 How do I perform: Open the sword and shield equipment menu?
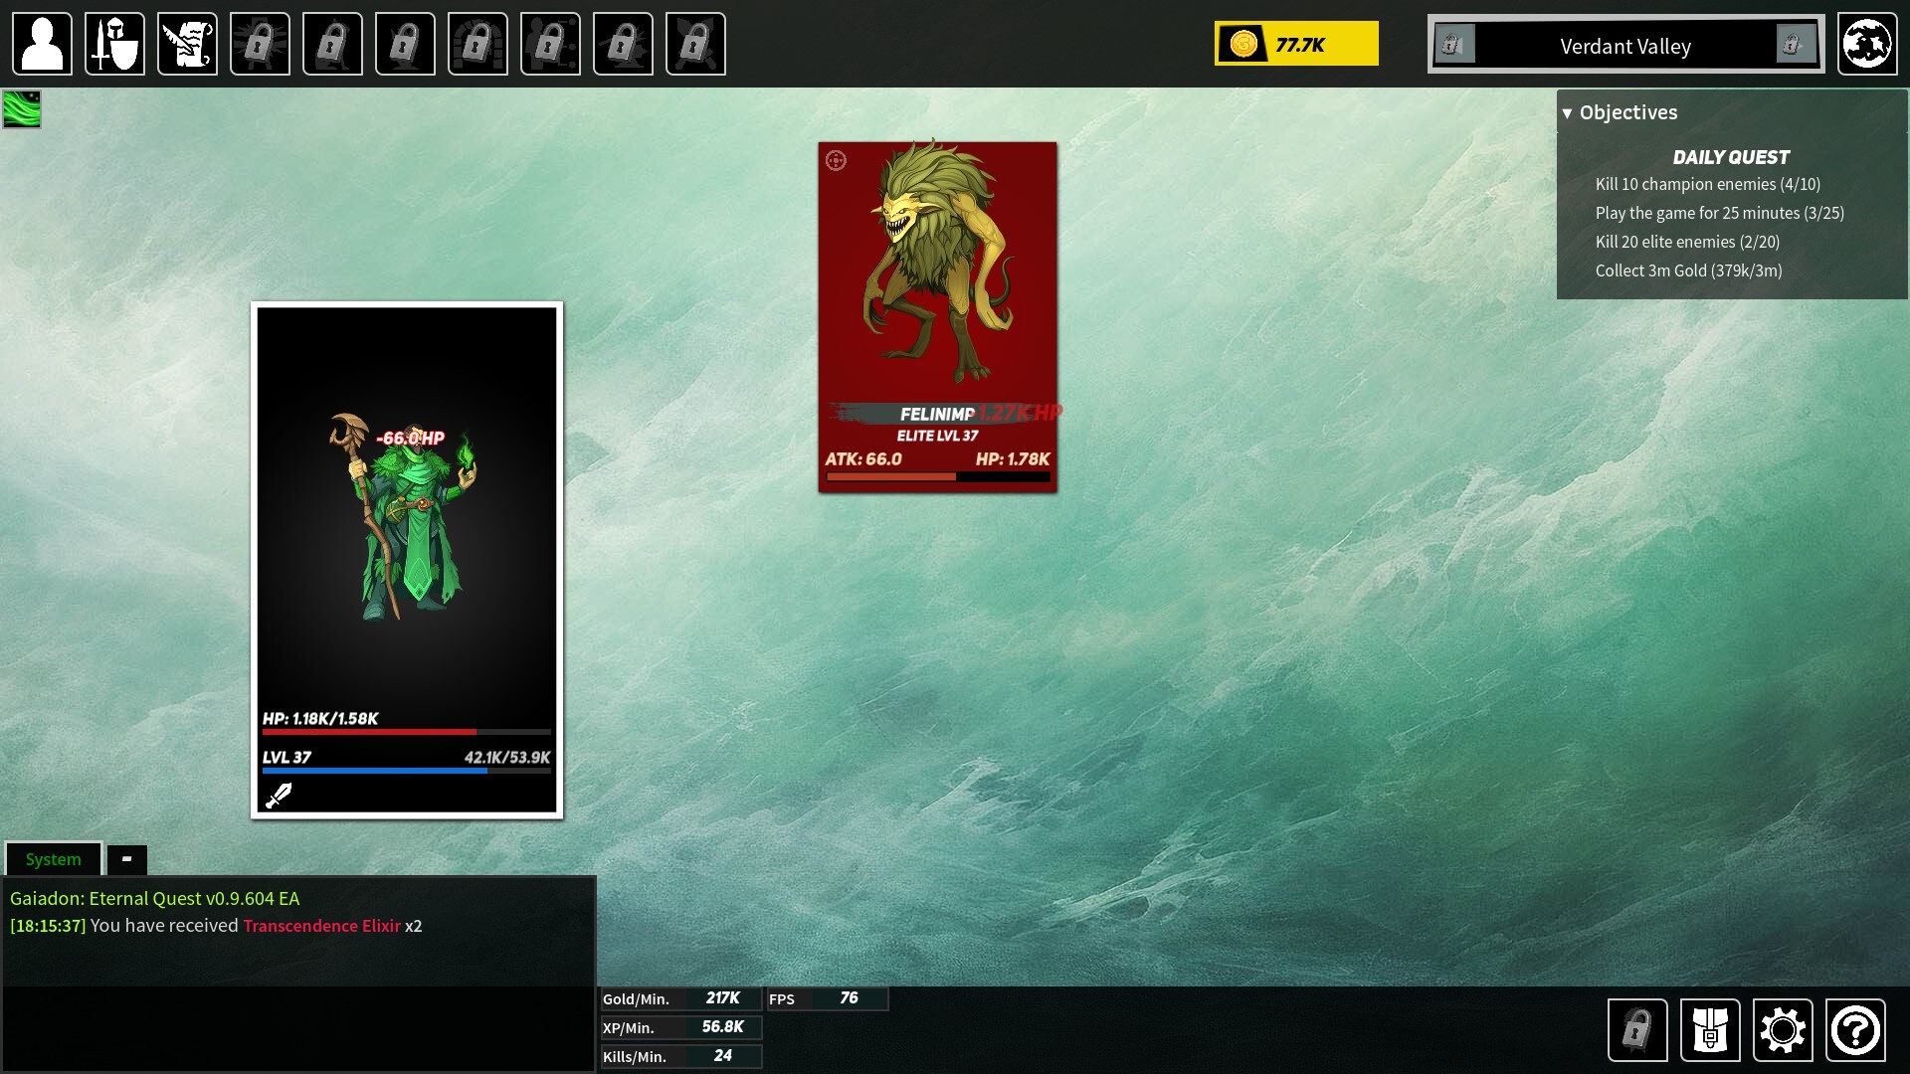pos(114,44)
